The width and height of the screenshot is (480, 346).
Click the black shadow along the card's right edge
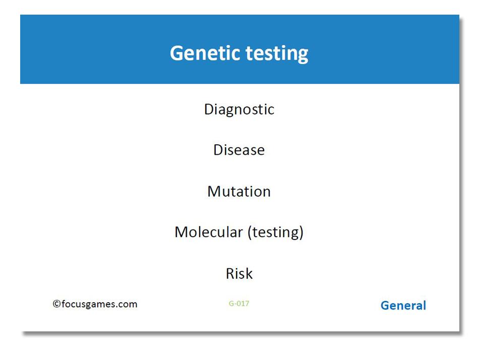[x=462, y=177]
